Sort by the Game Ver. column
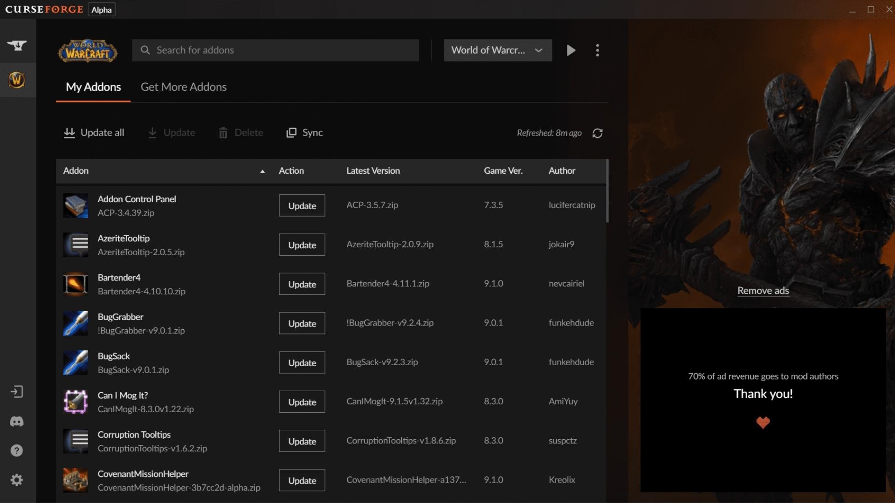 [x=503, y=171]
